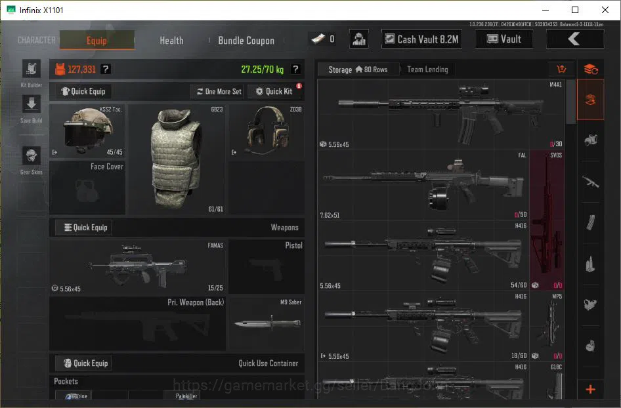Click the armor value question mark help

pos(105,70)
